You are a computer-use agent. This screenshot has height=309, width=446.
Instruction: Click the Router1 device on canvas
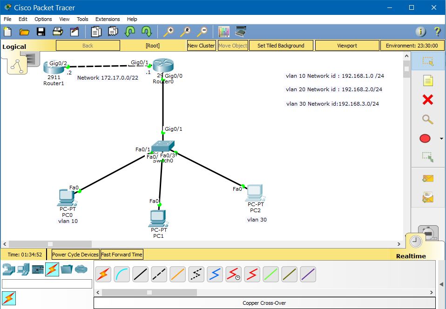(53, 68)
